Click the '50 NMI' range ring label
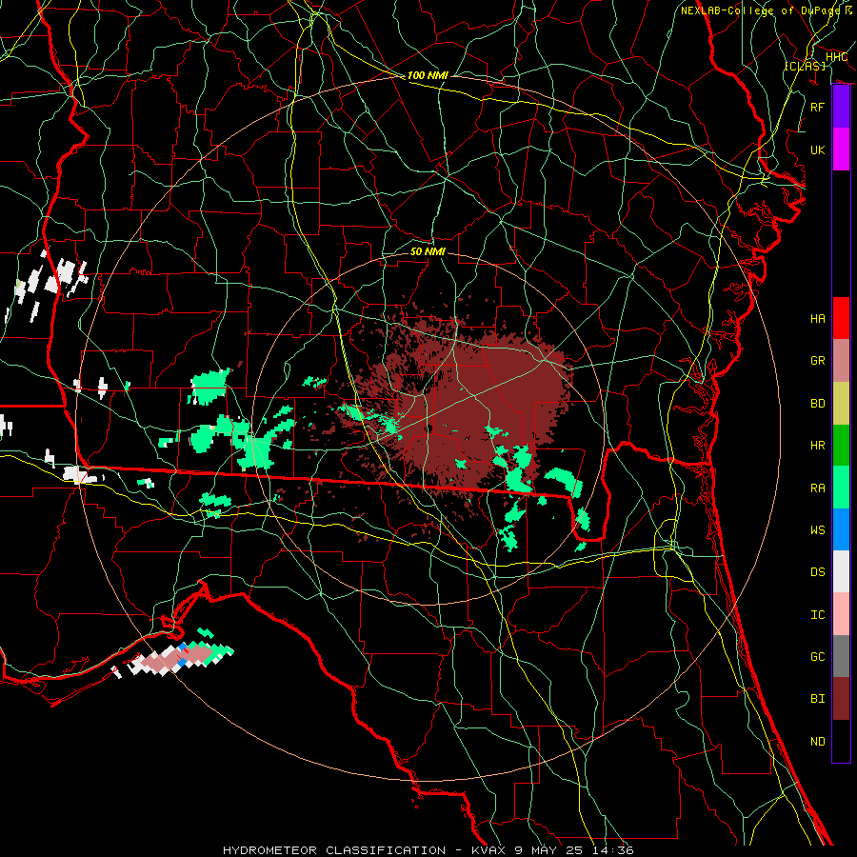 tap(428, 251)
